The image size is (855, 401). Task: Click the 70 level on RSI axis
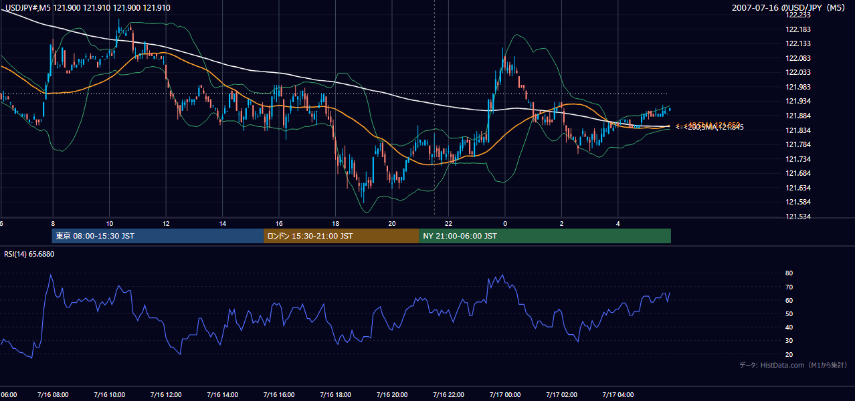[x=789, y=287]
